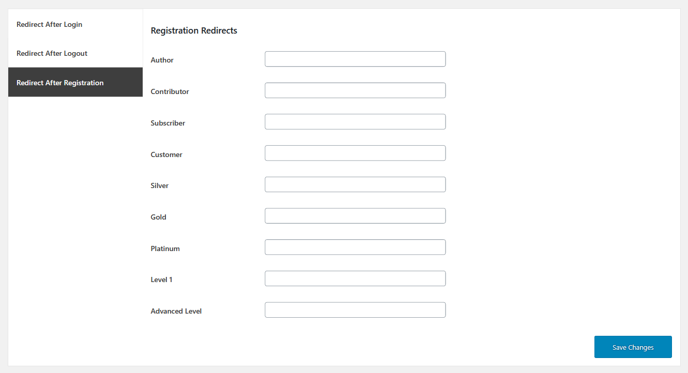
Task: Select the Level 1 redirect input
Action: [x=355, y=279]
